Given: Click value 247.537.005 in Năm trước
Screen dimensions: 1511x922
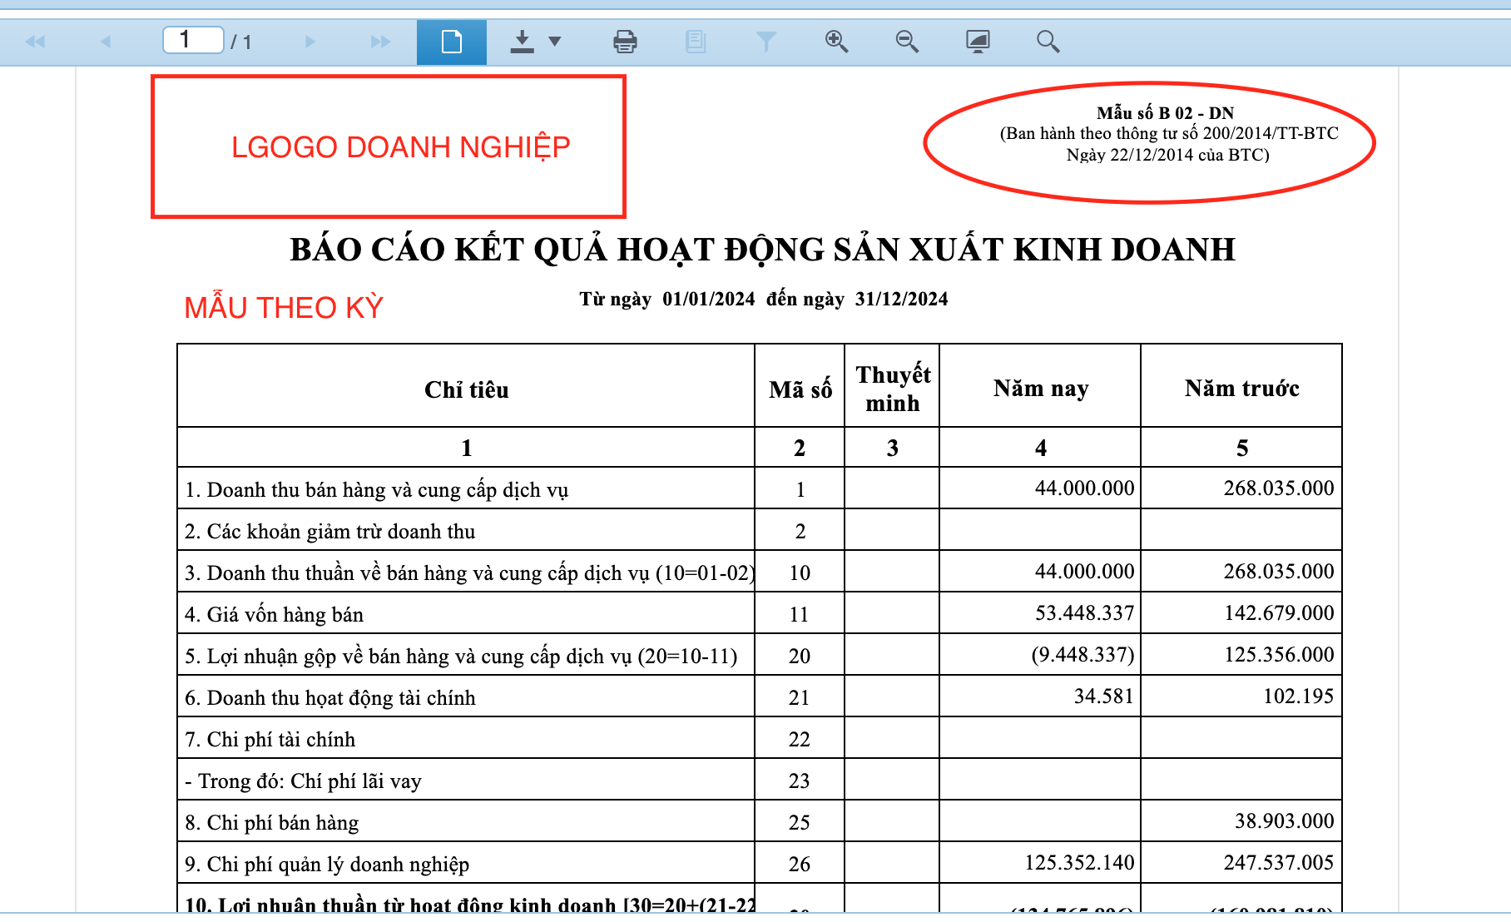Looking at the screenshot, I should [1279, 863].
